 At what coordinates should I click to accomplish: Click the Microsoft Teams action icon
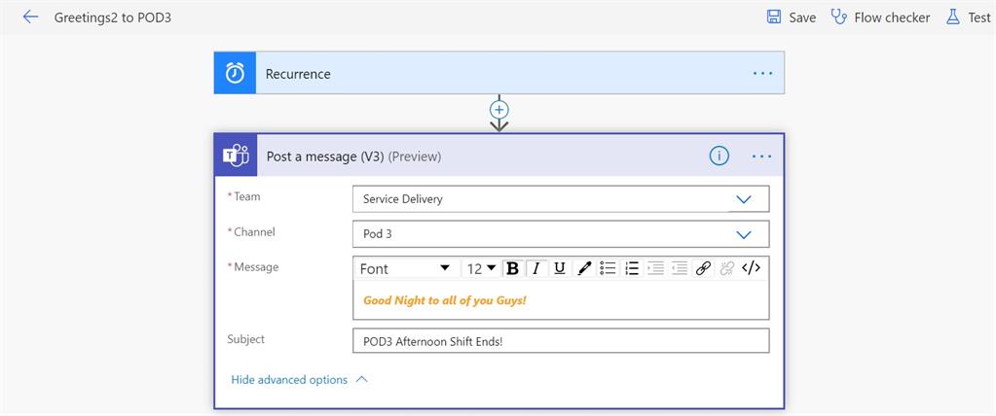point(236,156)
